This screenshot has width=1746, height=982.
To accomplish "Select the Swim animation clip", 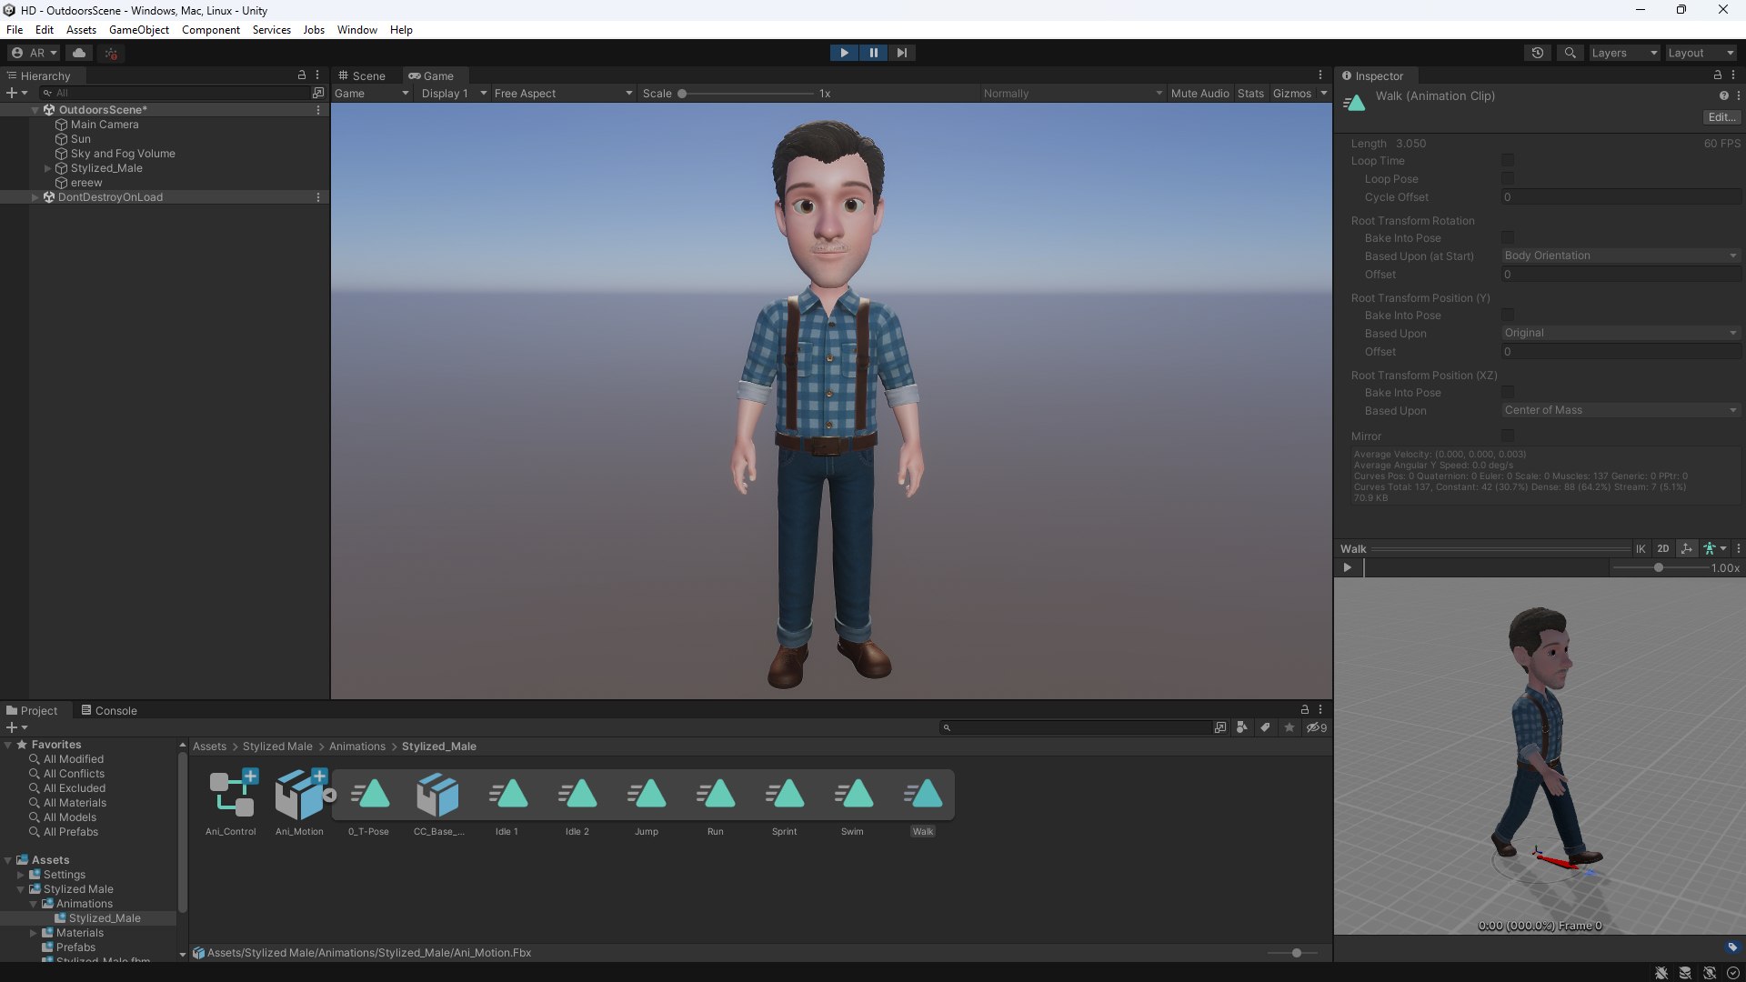I will tap(852, 802).
